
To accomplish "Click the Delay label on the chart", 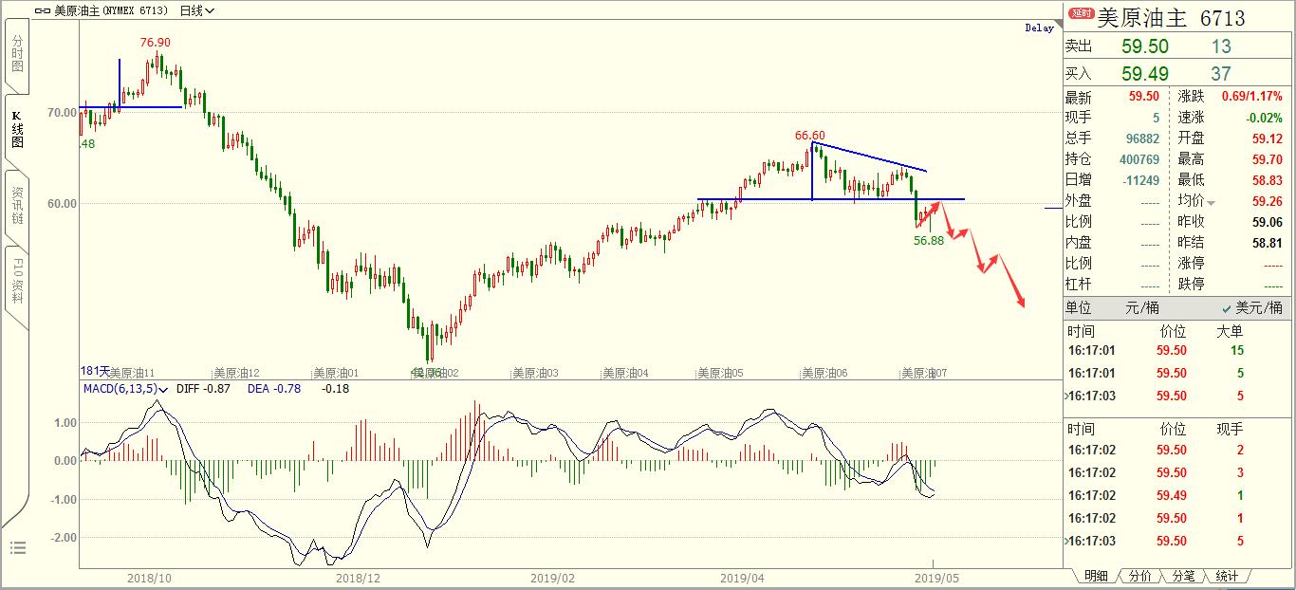I will [1039, 28].
